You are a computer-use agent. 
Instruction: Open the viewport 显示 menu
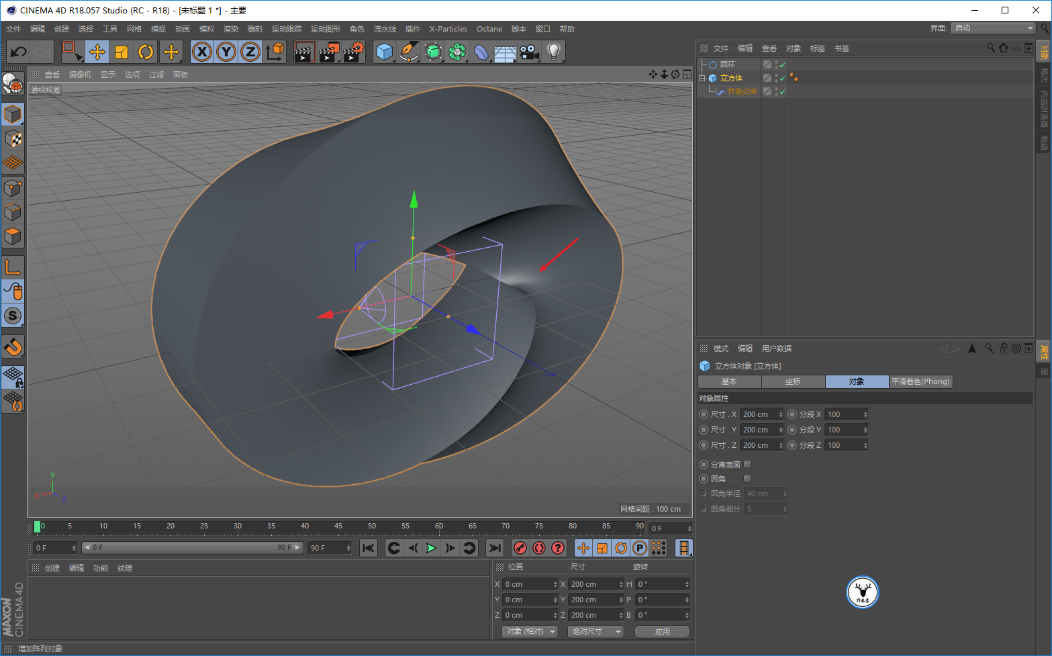pos(108,75)
